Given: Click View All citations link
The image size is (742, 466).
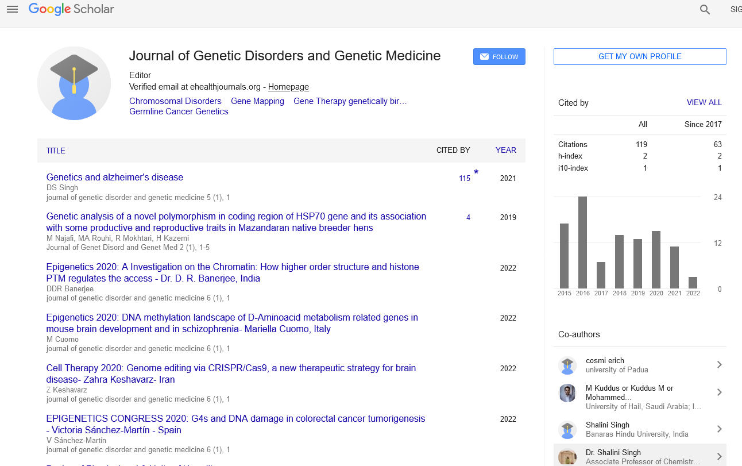Looking at the screenshot, I should coord(704,102).
